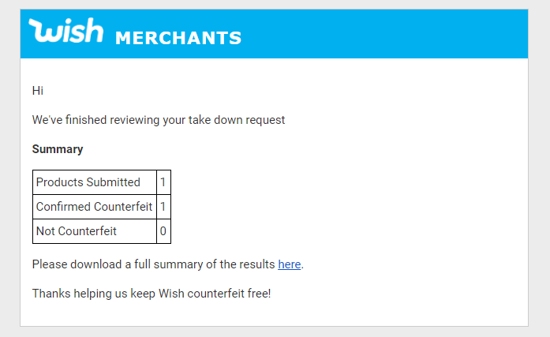The image size is (550, 337).
Task: Click the word 'reviewing' in the message
Action: (135, 120)
